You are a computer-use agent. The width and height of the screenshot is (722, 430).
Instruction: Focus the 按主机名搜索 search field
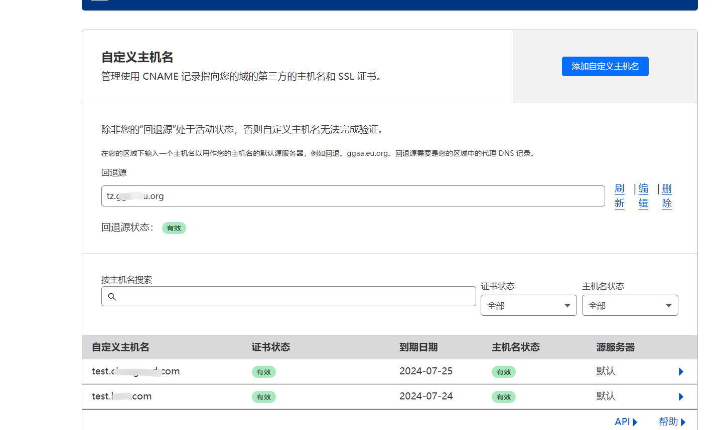click(288, 296)
